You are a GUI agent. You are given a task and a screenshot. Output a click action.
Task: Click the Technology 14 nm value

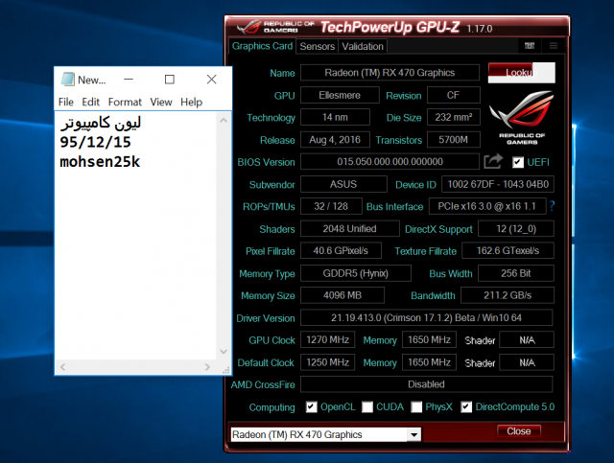[x=335, y=117]
